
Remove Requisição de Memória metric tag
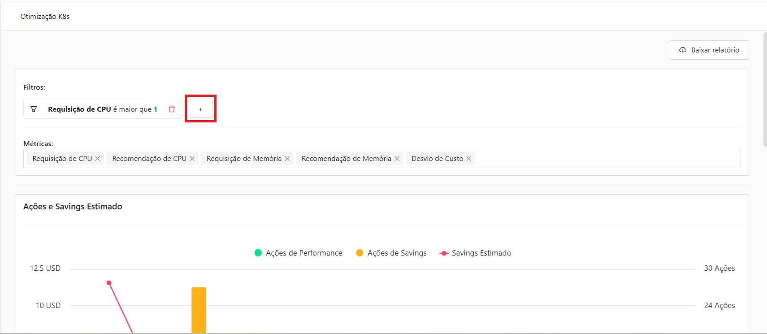click(287, 159)
